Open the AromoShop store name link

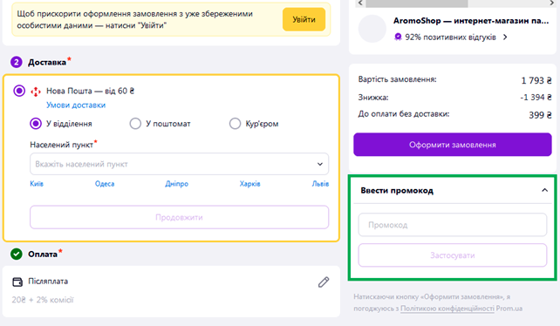[x=471, y=21]
